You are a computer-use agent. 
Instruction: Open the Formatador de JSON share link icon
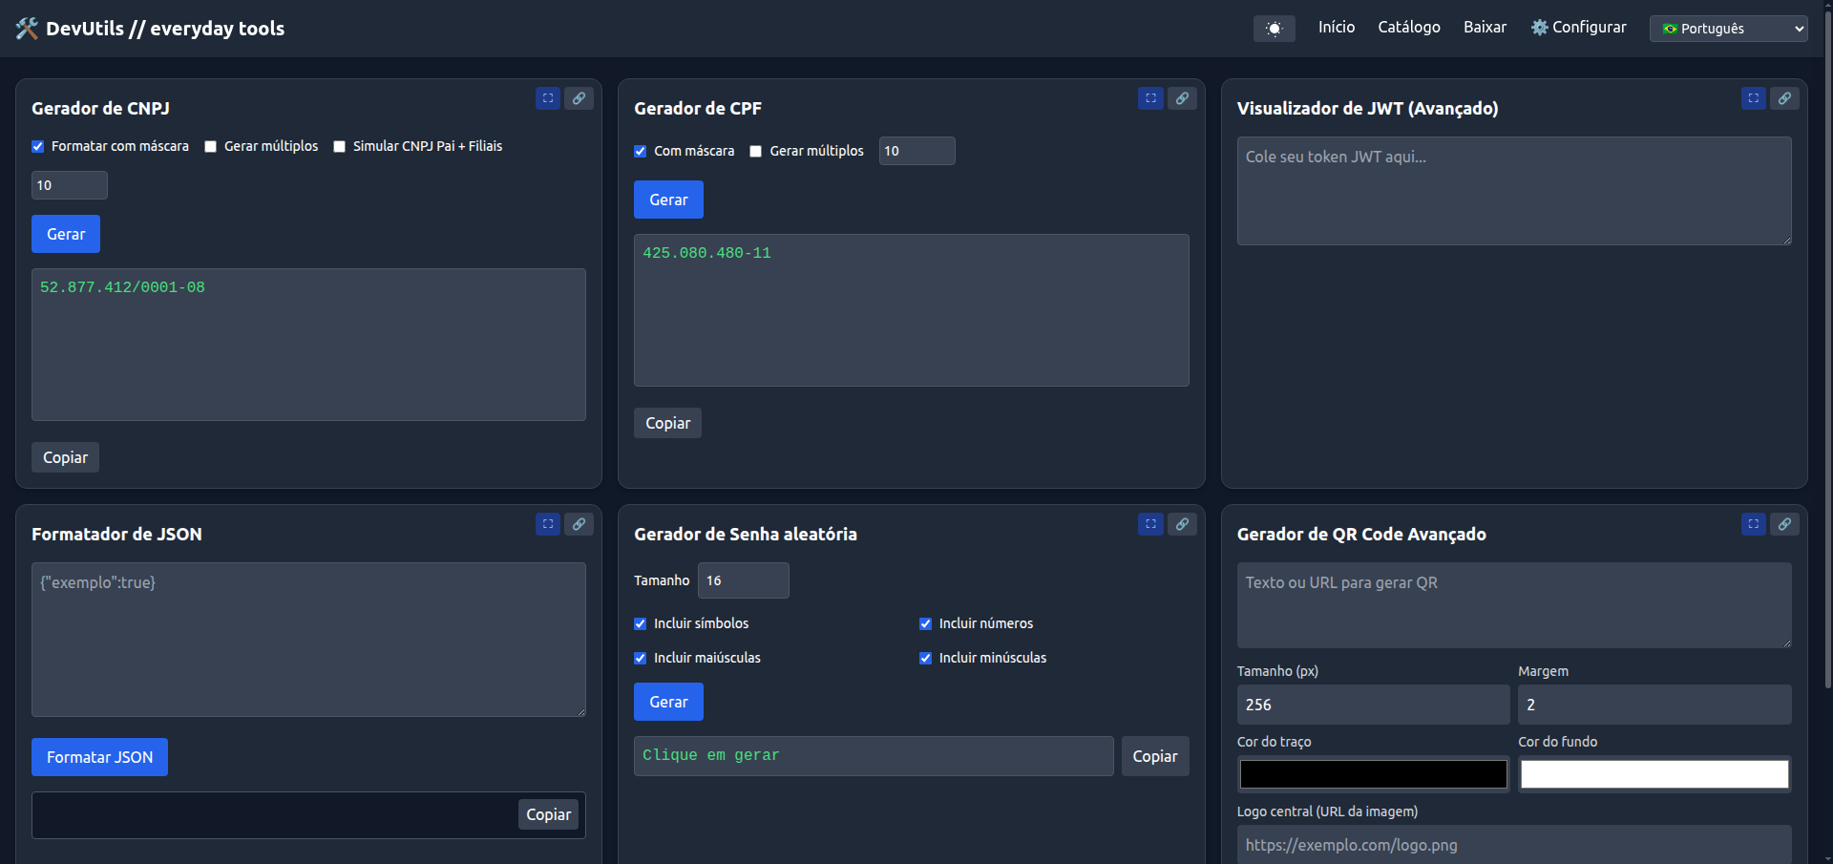[579, 524]
